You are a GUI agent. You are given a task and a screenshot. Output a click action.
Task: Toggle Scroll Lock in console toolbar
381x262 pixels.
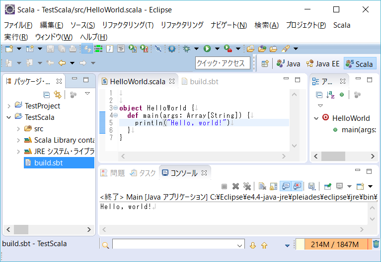[x=274, y=186]
